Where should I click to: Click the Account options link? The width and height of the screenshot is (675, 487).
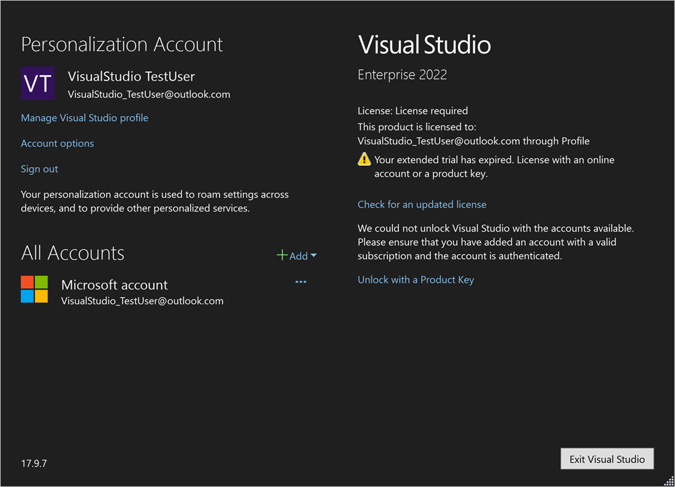(x=57, y=143)
